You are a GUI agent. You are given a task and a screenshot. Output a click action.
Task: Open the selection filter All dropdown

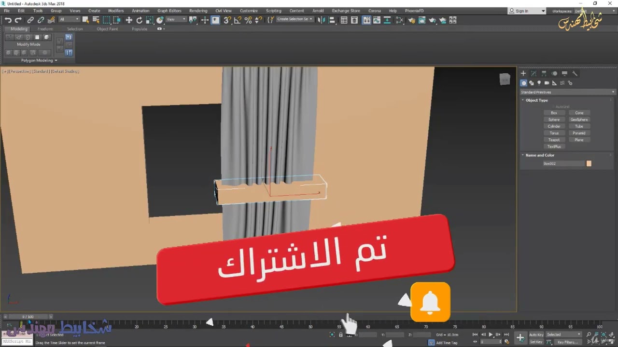click(69, 19)
